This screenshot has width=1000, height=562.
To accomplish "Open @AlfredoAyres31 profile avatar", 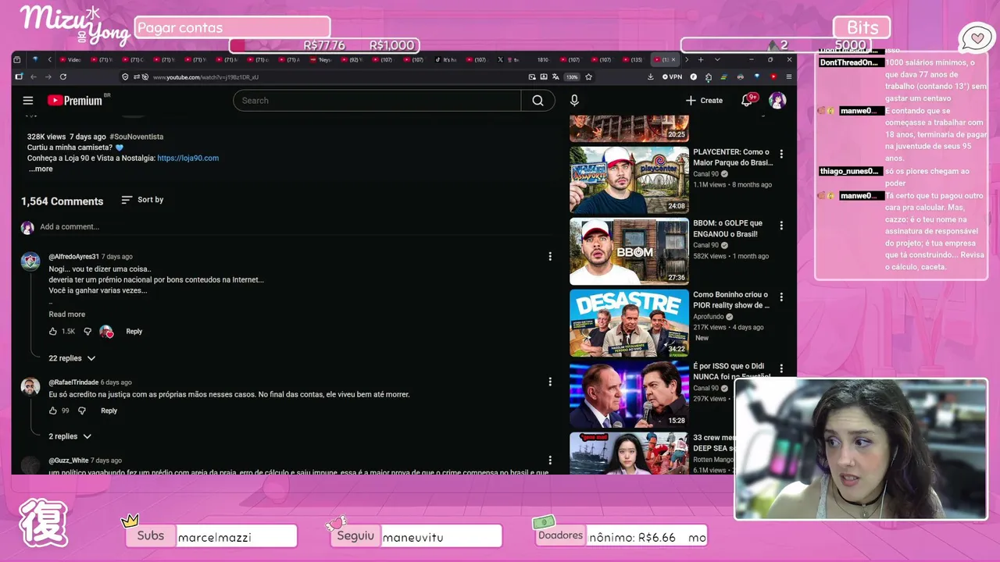I will click(x=30, y=261).
